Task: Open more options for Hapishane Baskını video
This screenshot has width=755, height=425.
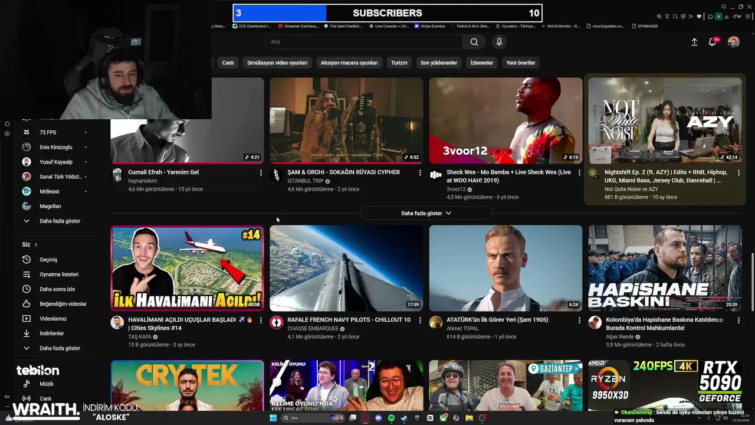Action: 738,321
